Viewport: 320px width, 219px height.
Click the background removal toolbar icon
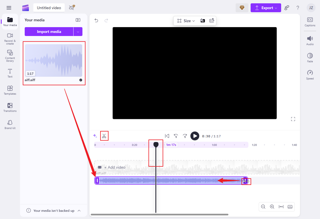coord(202,20)
